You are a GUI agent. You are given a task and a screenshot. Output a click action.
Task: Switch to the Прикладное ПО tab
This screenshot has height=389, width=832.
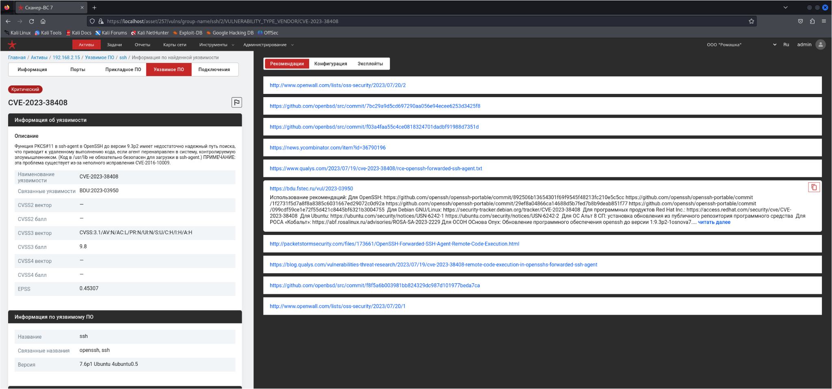pyautogui.click(x=123, y=70)
